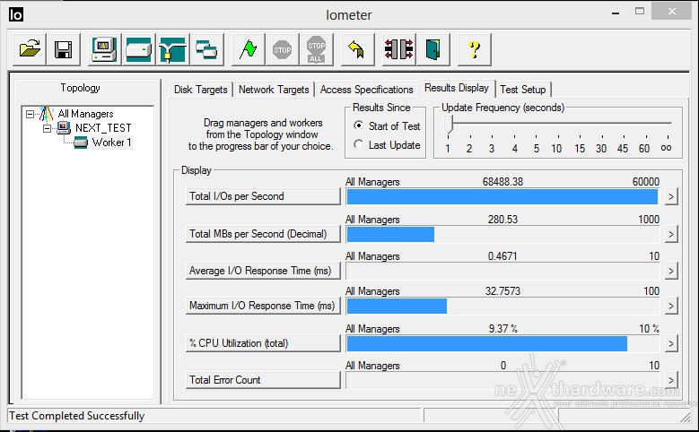
Task: Exit Iometer via the door icon
Action: click(x=433, y=49)
